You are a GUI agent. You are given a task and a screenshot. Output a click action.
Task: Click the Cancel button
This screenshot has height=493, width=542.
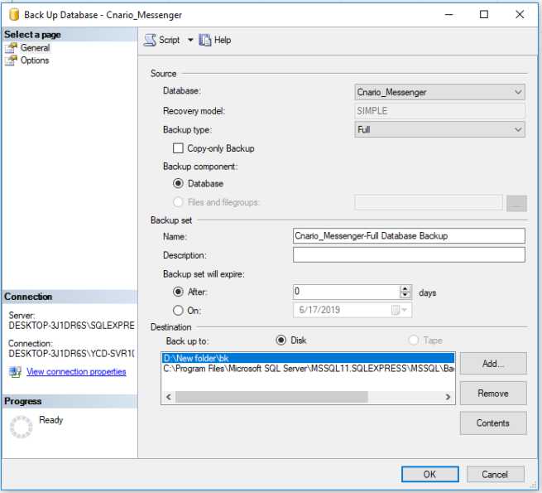click(x=495, y=474)
